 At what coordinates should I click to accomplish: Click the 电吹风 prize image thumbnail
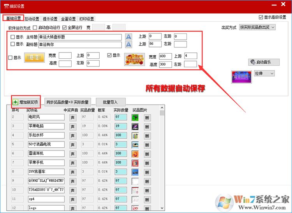click(135, 117)
